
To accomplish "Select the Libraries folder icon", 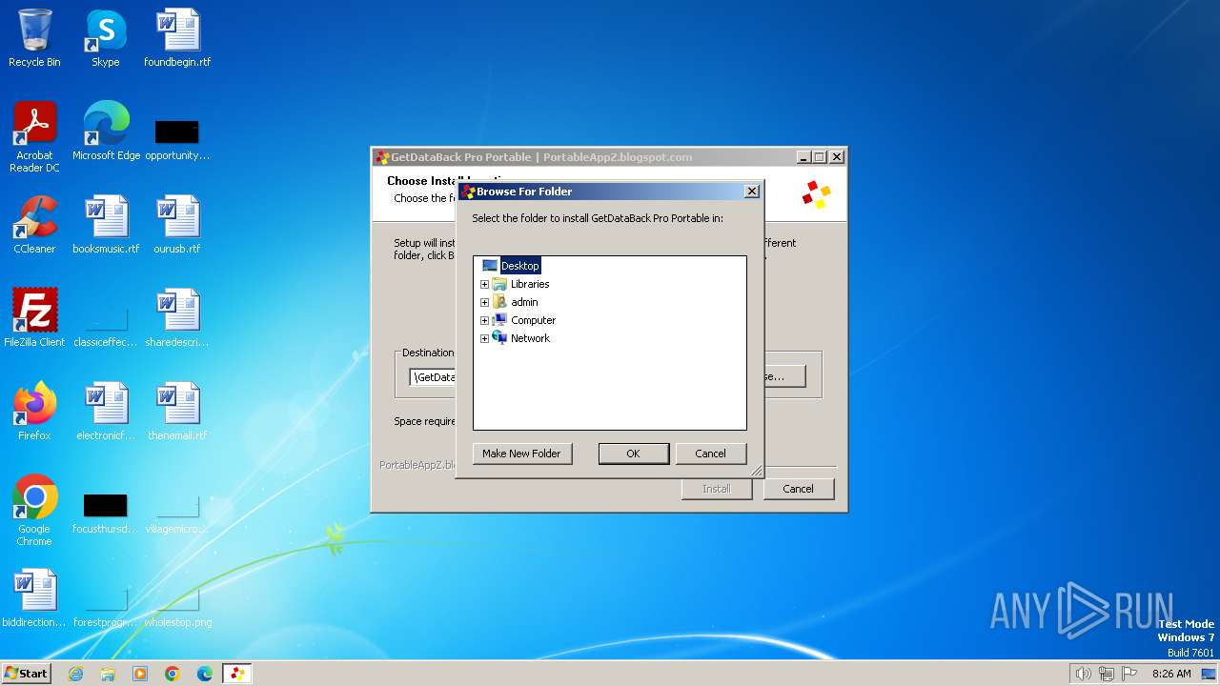I will pos(499,284).
